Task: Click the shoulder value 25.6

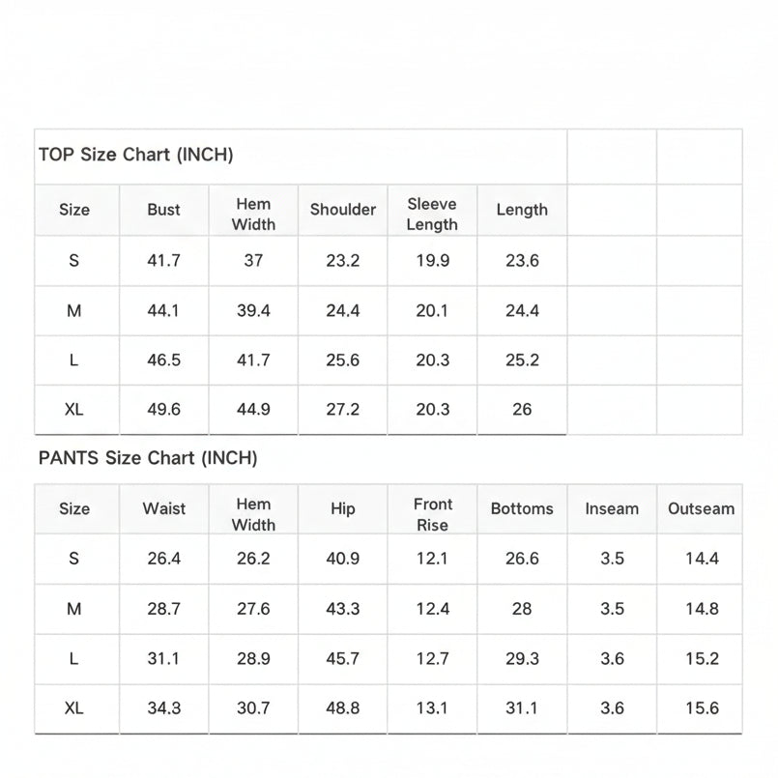Action: pyautogui.click(x=343, y=360)
